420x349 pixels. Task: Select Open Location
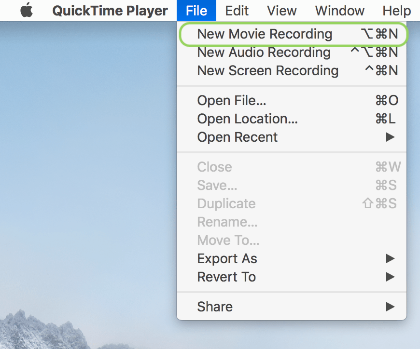tap(247, 119)
